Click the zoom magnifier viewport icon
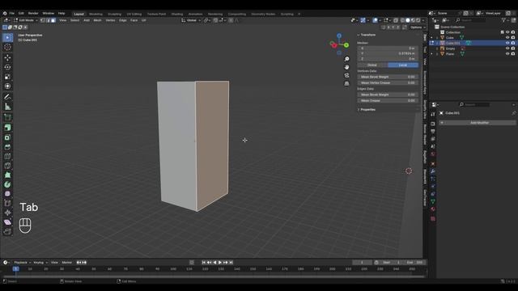The width and height of the screenshot is (518, 291). (x=346, y=59)
